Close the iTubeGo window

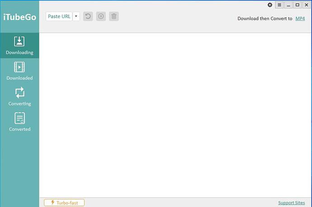tap(307, 5)
